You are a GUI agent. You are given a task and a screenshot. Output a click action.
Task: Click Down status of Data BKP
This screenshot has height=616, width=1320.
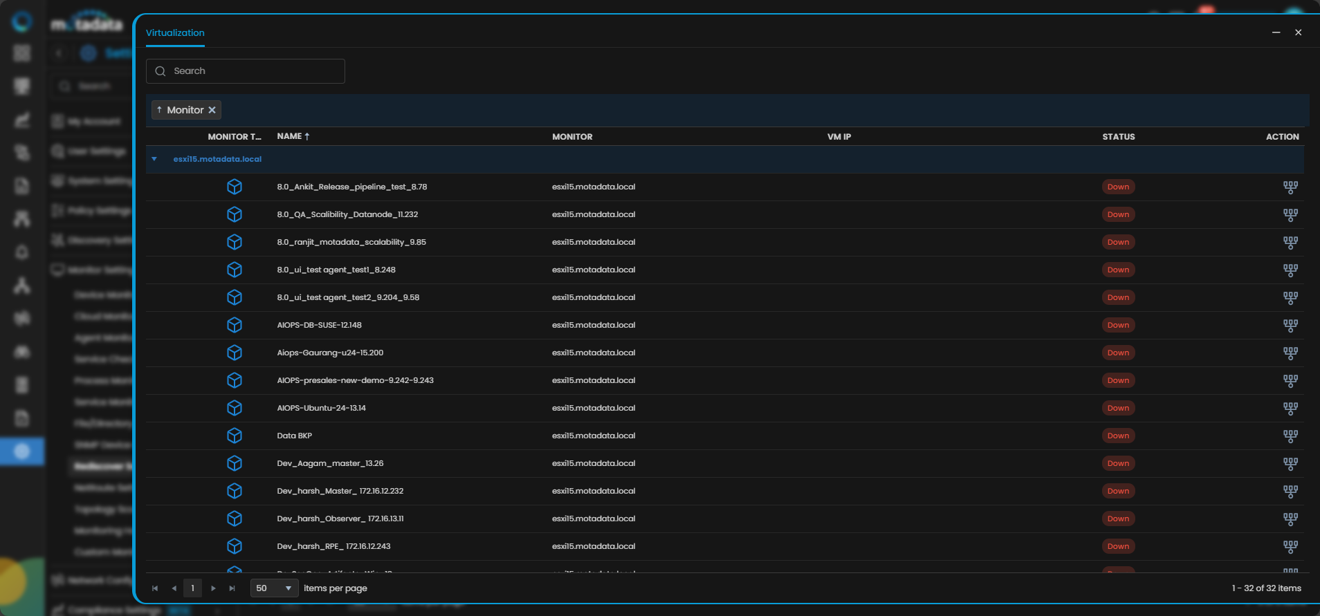[x=1118, y=436]
